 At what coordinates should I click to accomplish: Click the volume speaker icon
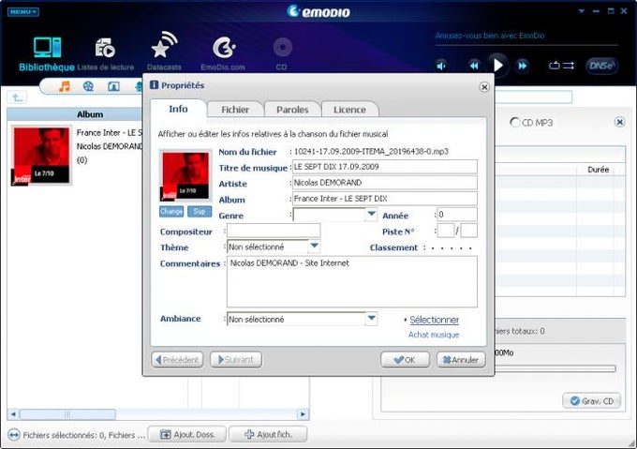(441, 66)
